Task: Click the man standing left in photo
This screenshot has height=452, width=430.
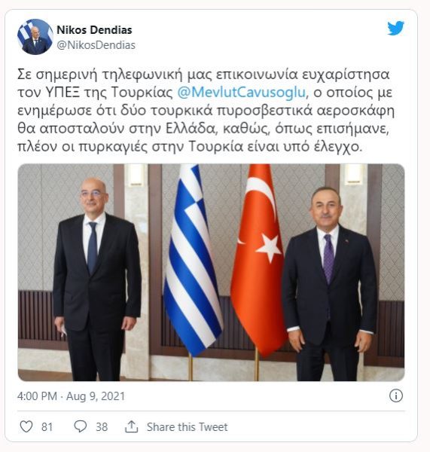Action: point(96,279)
